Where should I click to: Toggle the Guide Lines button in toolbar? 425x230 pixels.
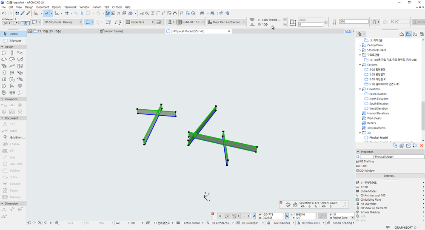[x=47, y=13]
